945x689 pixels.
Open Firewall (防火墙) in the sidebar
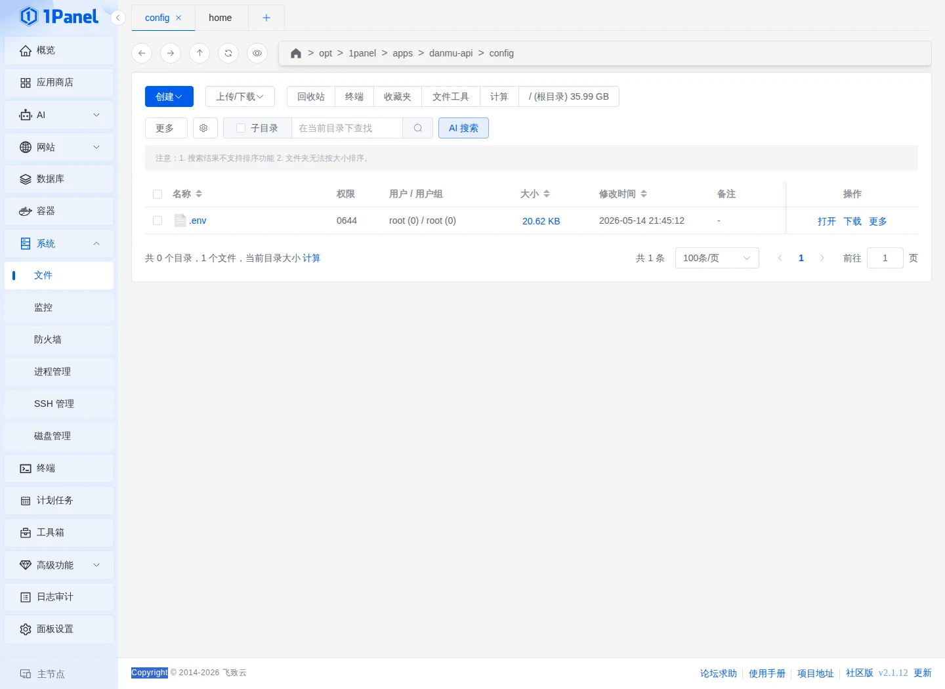pyautogui.click(x=59, y=340)
